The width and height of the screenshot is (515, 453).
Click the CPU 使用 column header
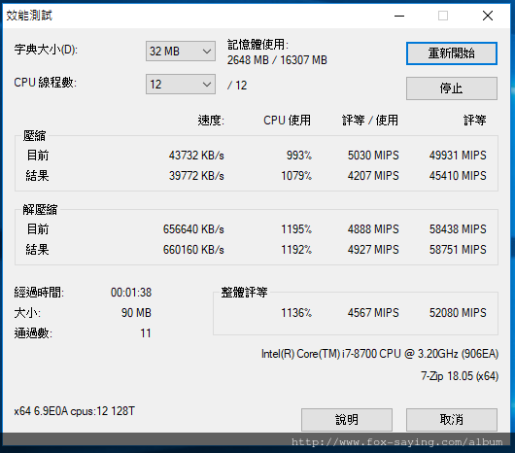(x=287, y=121)
